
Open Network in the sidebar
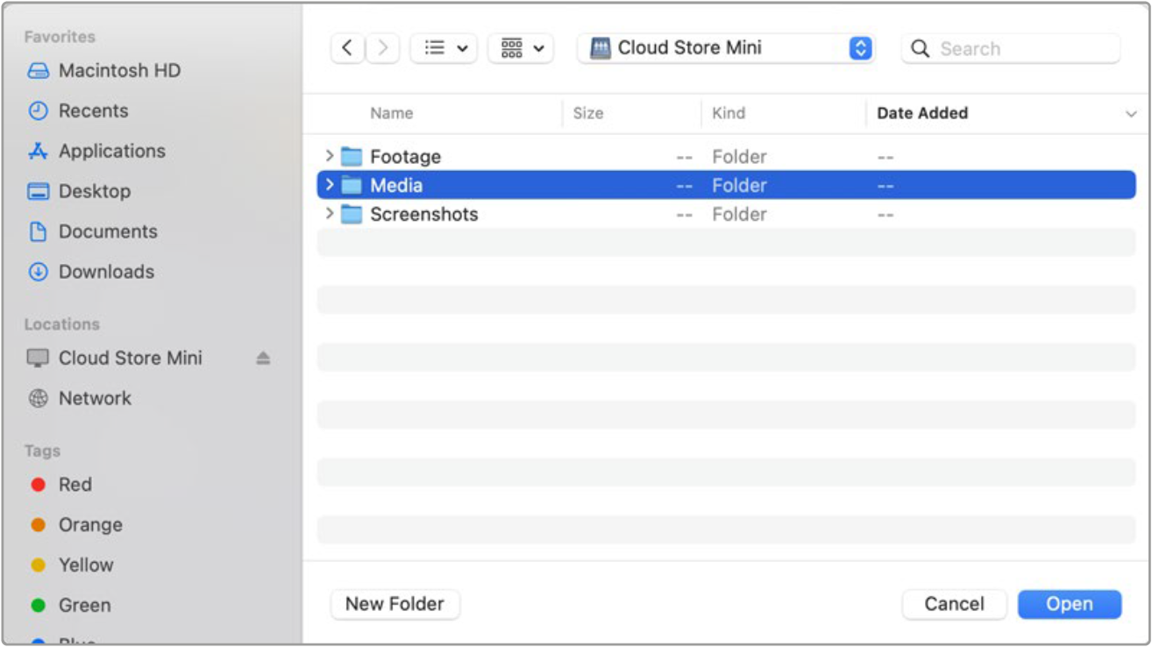tap(95, 399)
